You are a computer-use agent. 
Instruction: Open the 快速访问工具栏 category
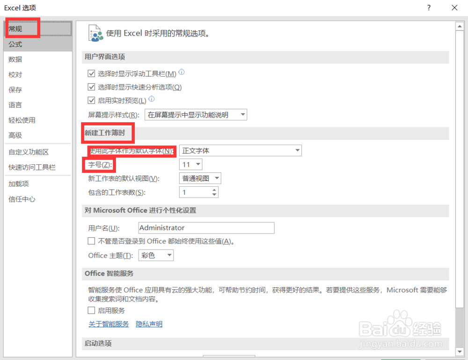click(x=38, y=168)
